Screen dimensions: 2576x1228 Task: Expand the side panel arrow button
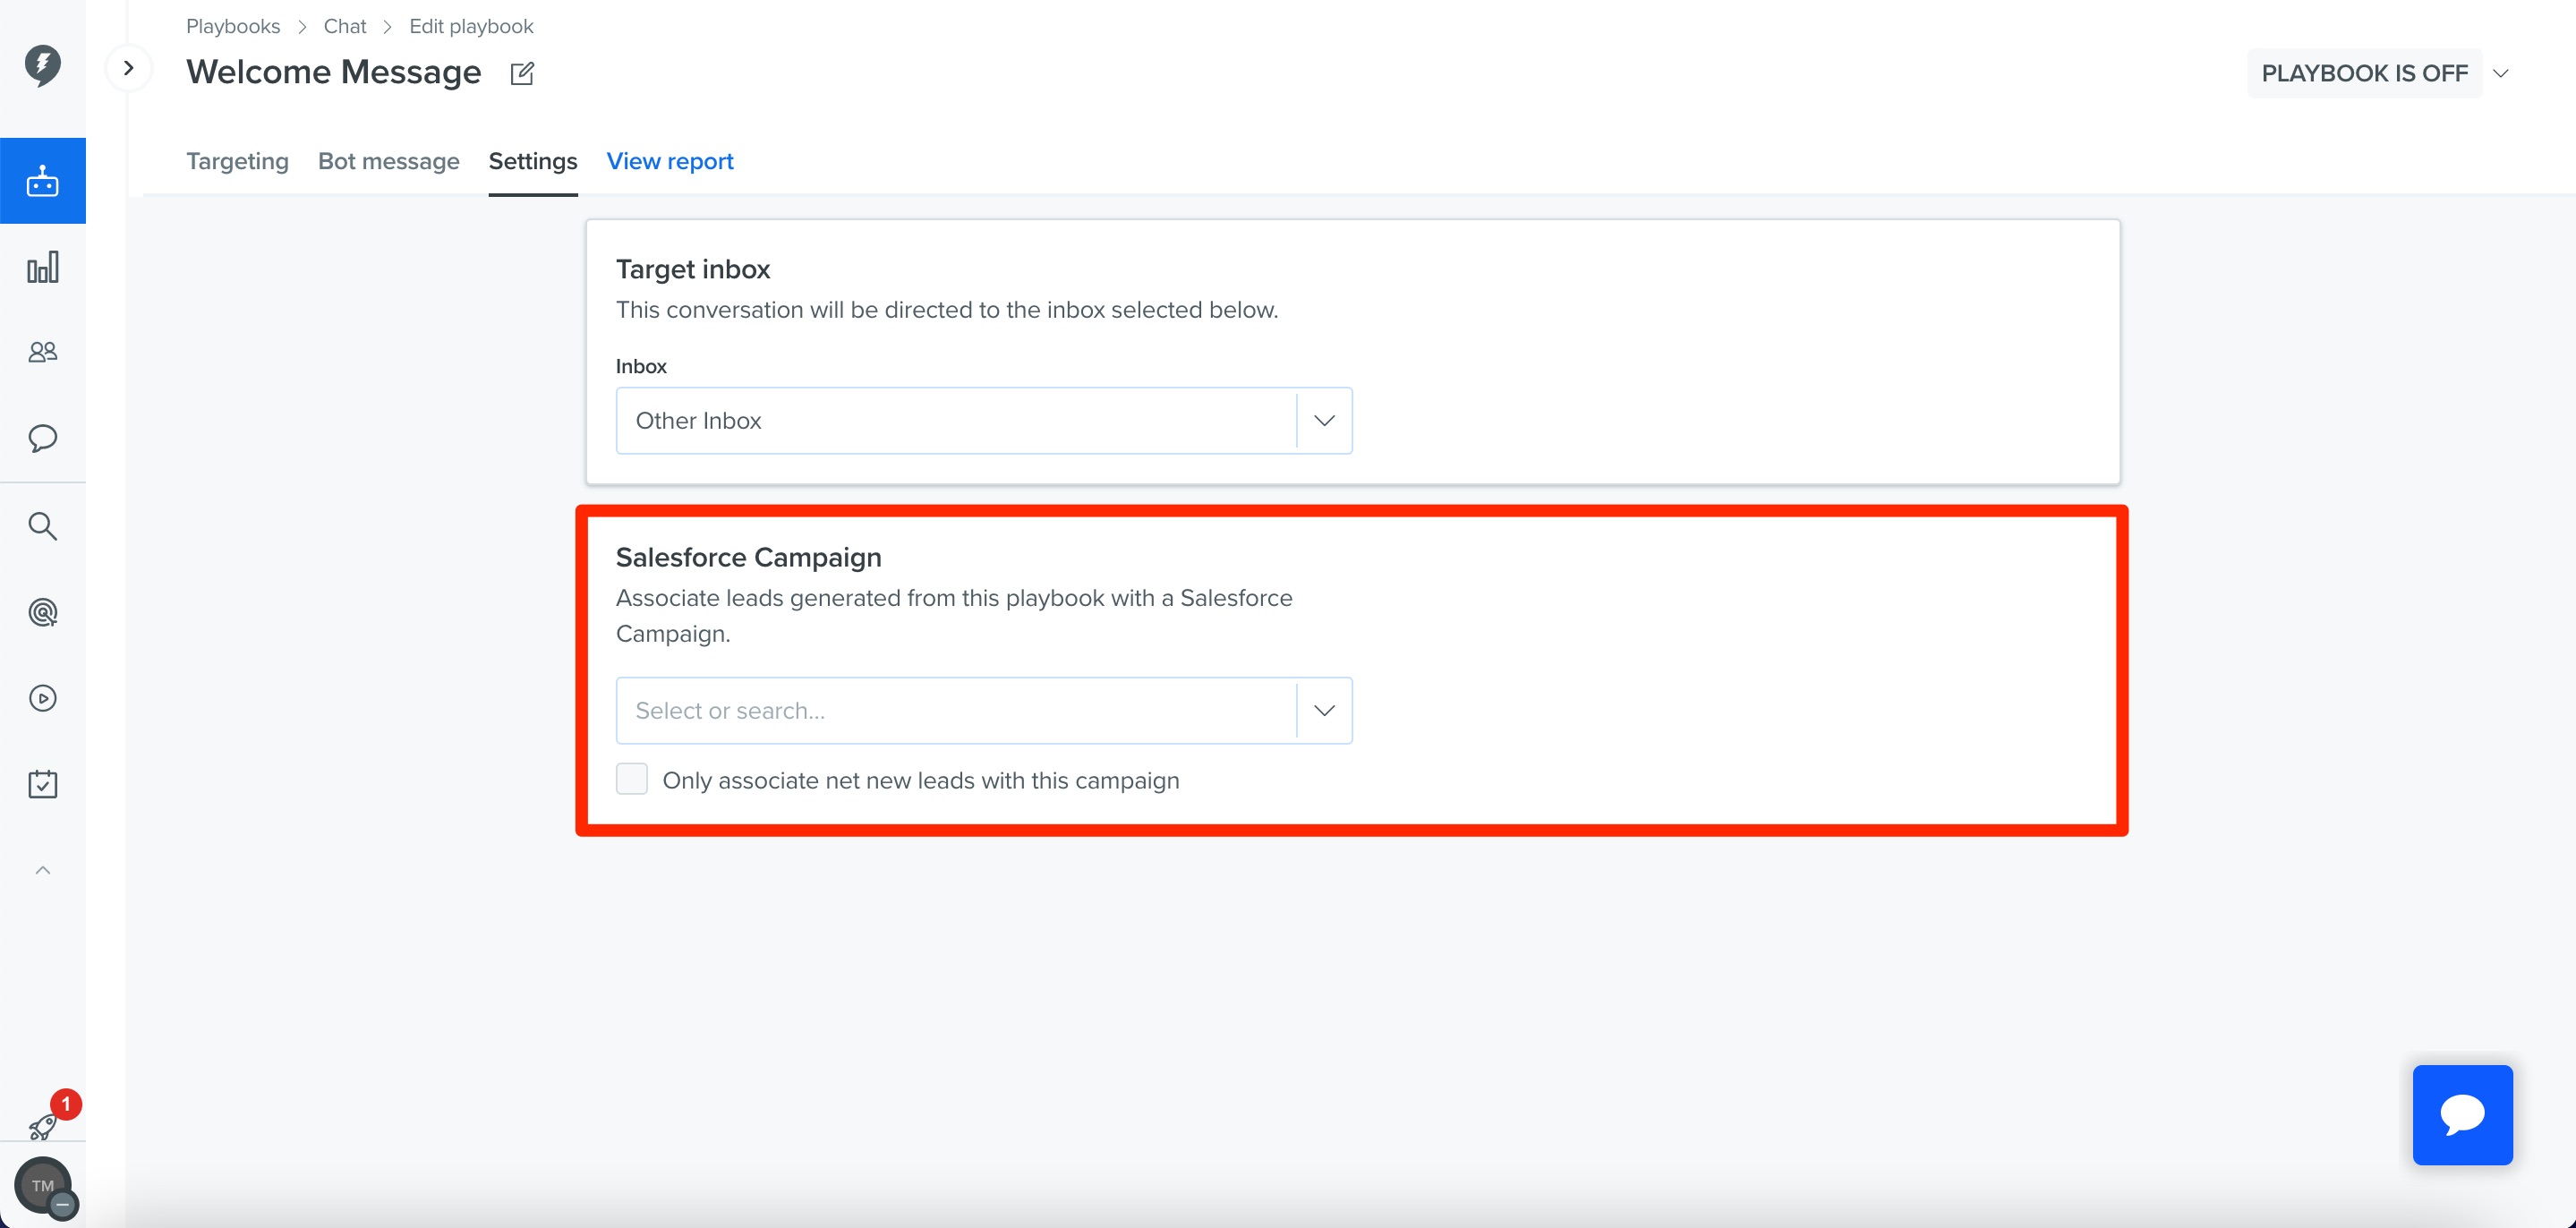point(128,68)
